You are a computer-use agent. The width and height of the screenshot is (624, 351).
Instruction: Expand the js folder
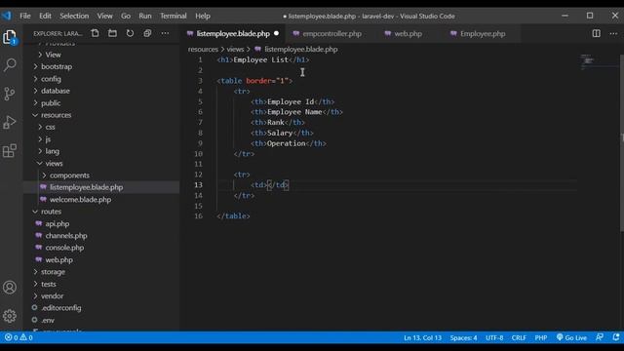click(x=48, y=139)
